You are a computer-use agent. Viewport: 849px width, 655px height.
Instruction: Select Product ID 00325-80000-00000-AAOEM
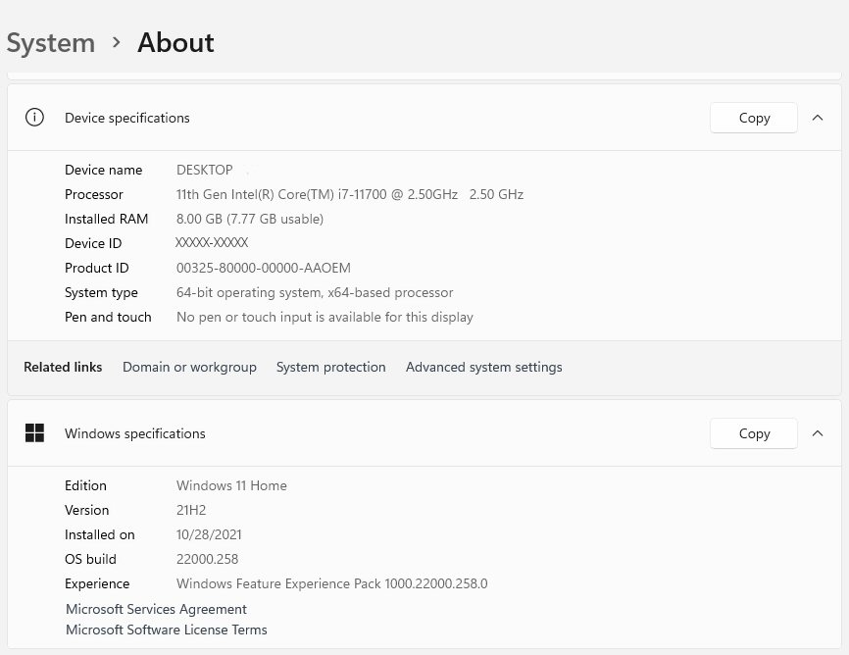[x=263, y=268]
